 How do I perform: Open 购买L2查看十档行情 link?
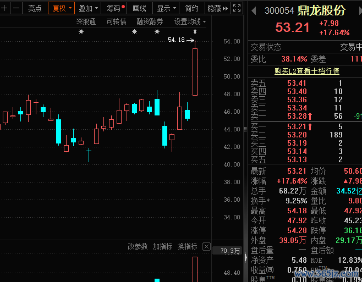point(307,71)
